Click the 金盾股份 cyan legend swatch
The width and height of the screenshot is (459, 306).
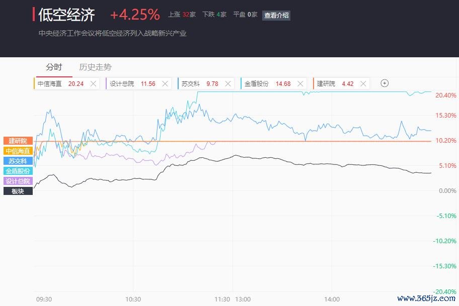18,171
